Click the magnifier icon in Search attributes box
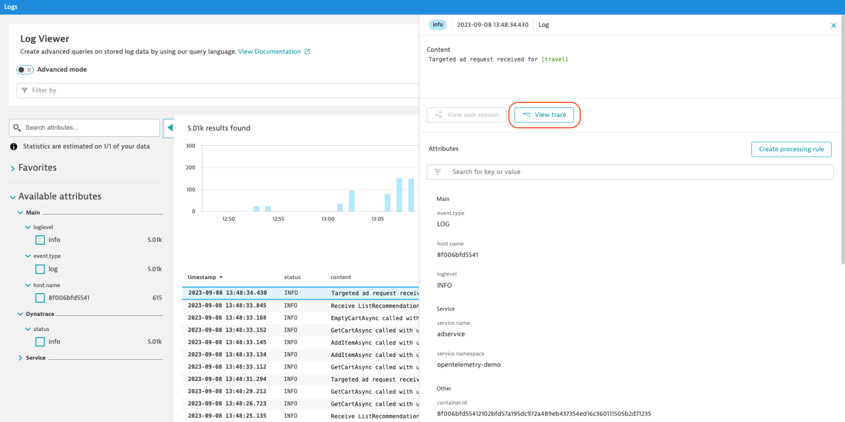 click(17, 127)
